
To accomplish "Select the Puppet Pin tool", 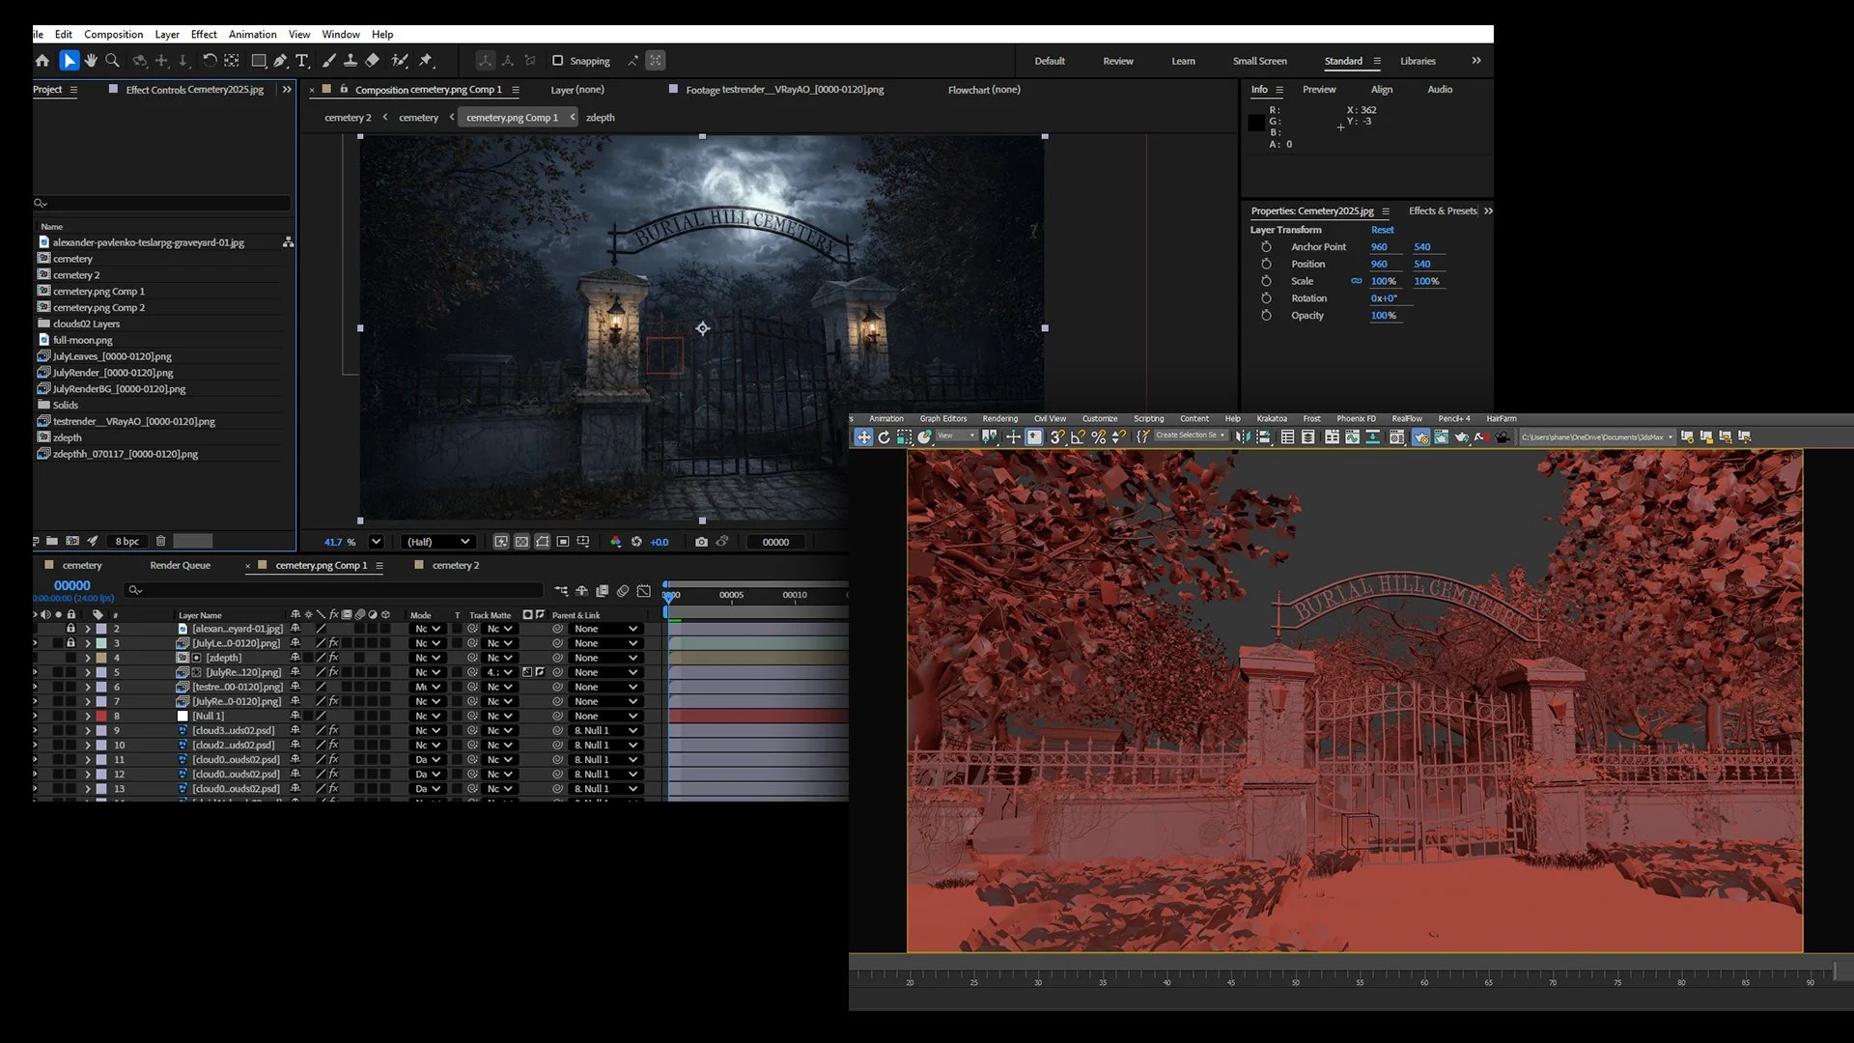I will pyautogui.click(x=426, y=60).
